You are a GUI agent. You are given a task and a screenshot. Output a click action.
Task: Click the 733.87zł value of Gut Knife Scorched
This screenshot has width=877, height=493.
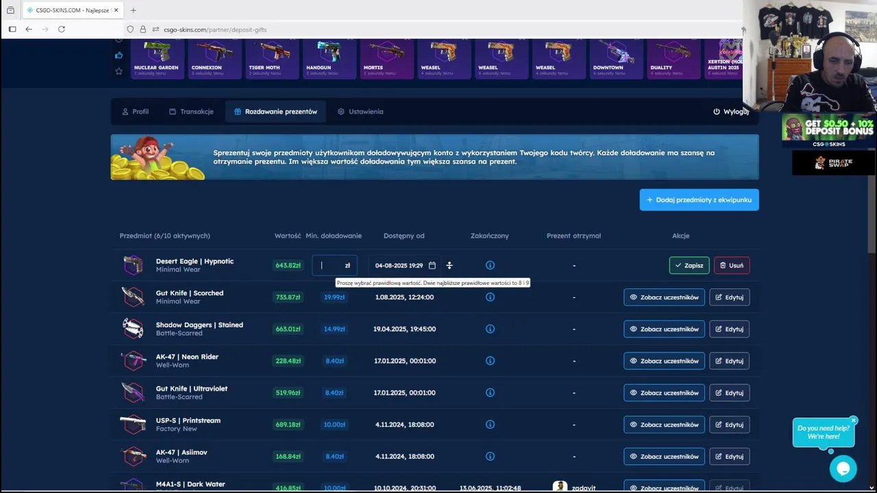288,297
